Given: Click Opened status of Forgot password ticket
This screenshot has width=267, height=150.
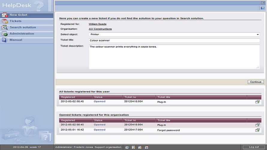Looking at the screenshot, I should 100,130.
